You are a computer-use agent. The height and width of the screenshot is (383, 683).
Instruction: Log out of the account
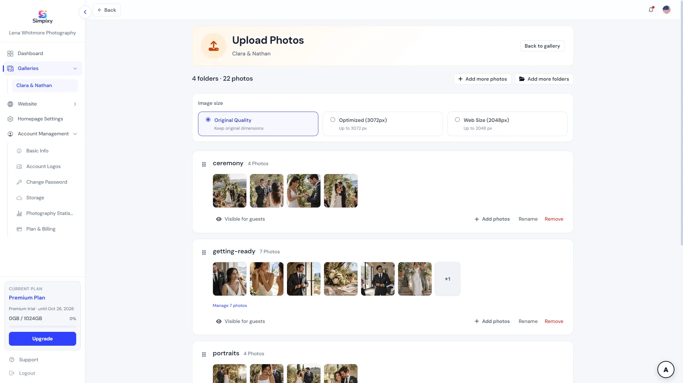click(27, 373)
